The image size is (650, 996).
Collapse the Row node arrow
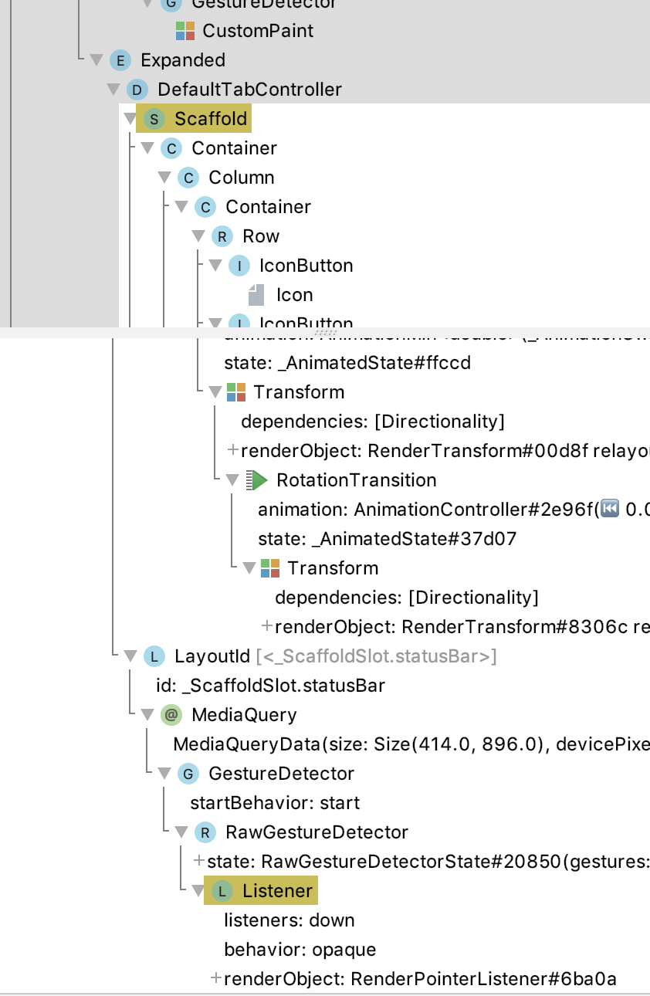[x=198, y=236]
